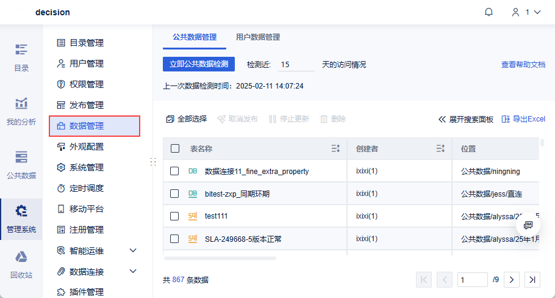555x298 pixels.
Task: Go to the next page arrow
Action: (512, 280)
